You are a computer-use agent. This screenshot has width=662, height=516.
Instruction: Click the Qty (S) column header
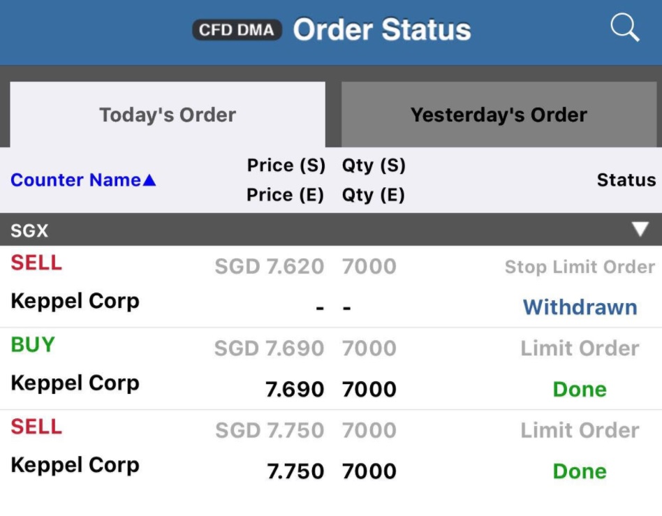pos(372,165)
